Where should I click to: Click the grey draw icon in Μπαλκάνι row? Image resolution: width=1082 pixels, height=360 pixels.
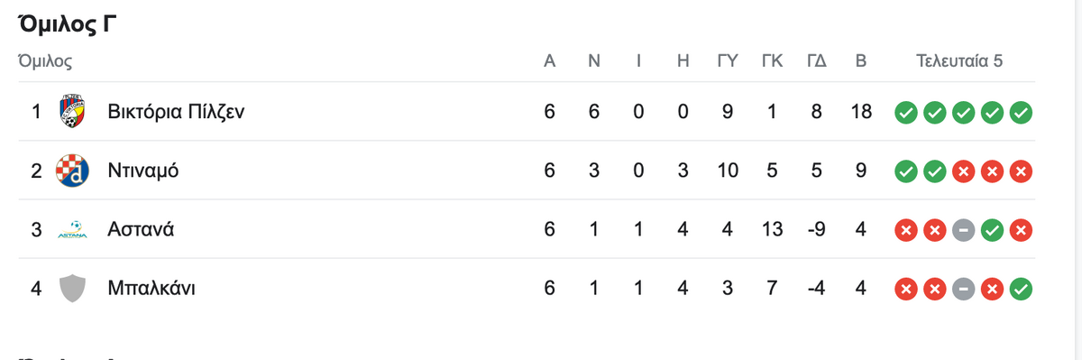(963, 289)
